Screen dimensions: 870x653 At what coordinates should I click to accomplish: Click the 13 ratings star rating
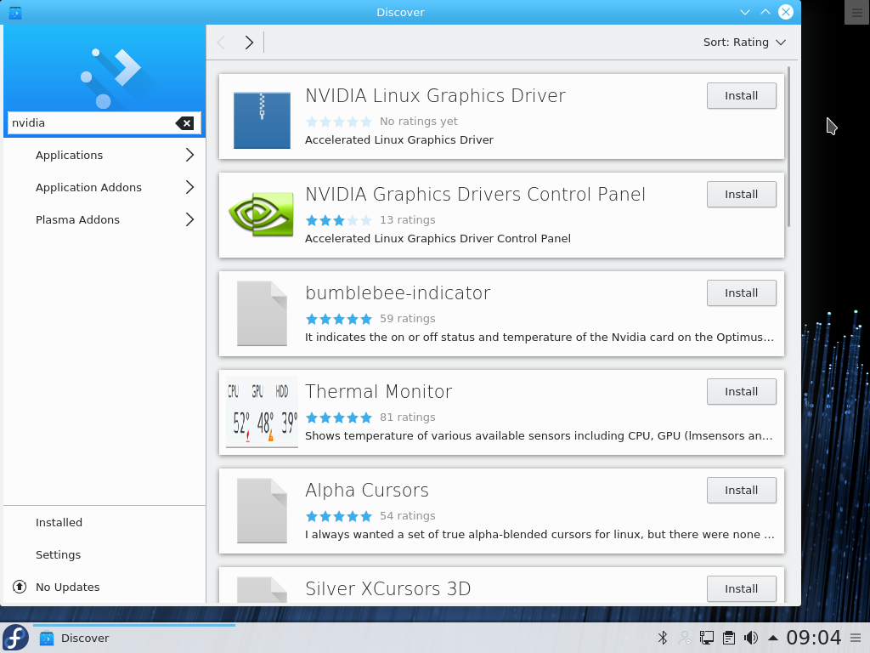click(x=338, y=220)
